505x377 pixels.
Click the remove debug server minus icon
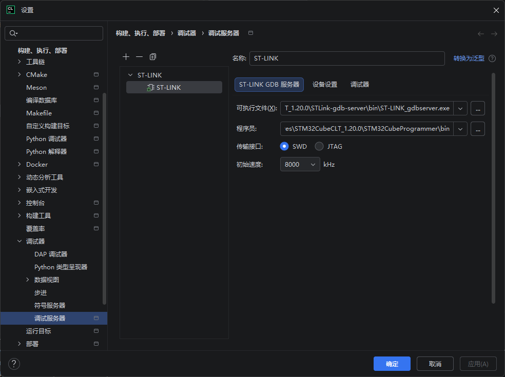click(139, 56)
